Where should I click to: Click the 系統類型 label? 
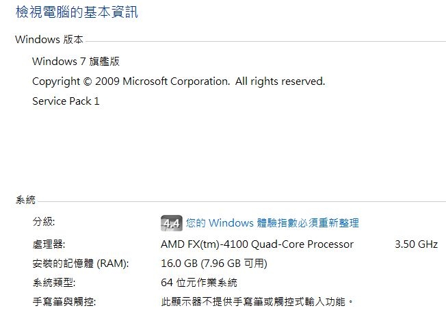[54, 283]
